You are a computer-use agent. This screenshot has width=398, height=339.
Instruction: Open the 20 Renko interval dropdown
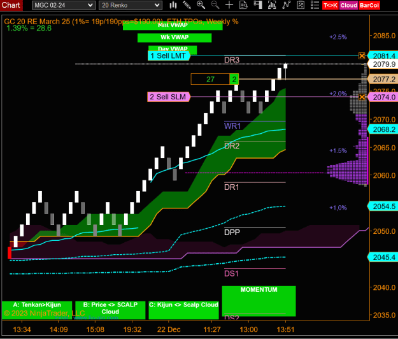(131, 5)
